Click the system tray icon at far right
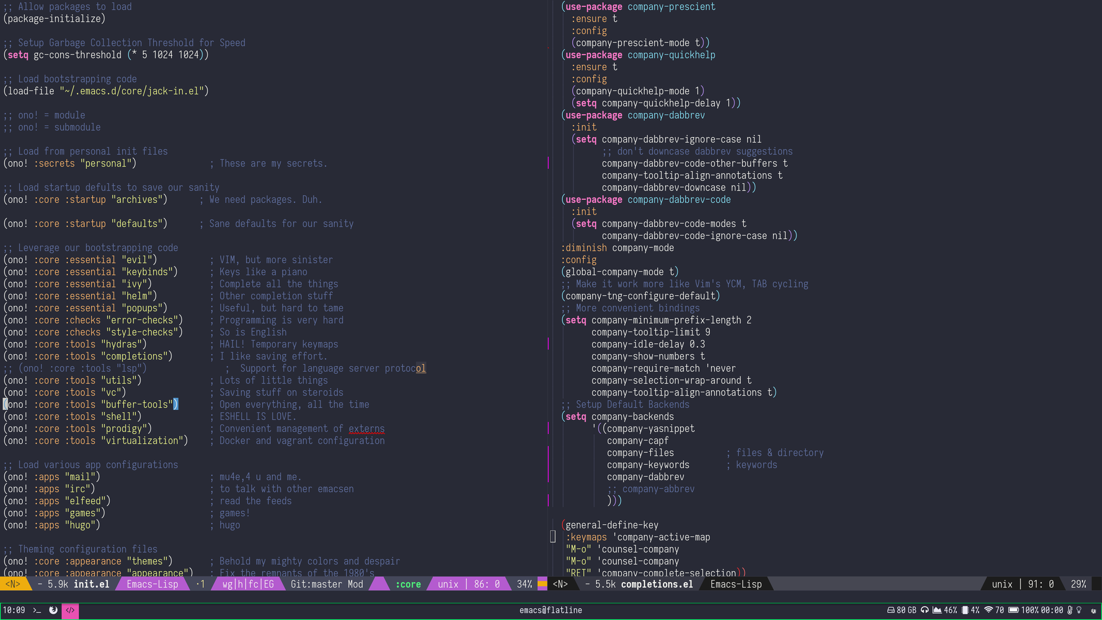The height and width of the screenshot is (620, 1102). click(1093, 611)
